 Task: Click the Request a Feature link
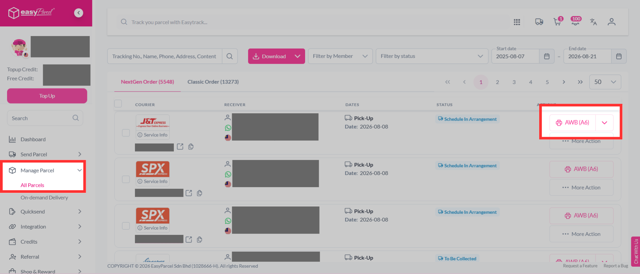[x=580, y=266]
